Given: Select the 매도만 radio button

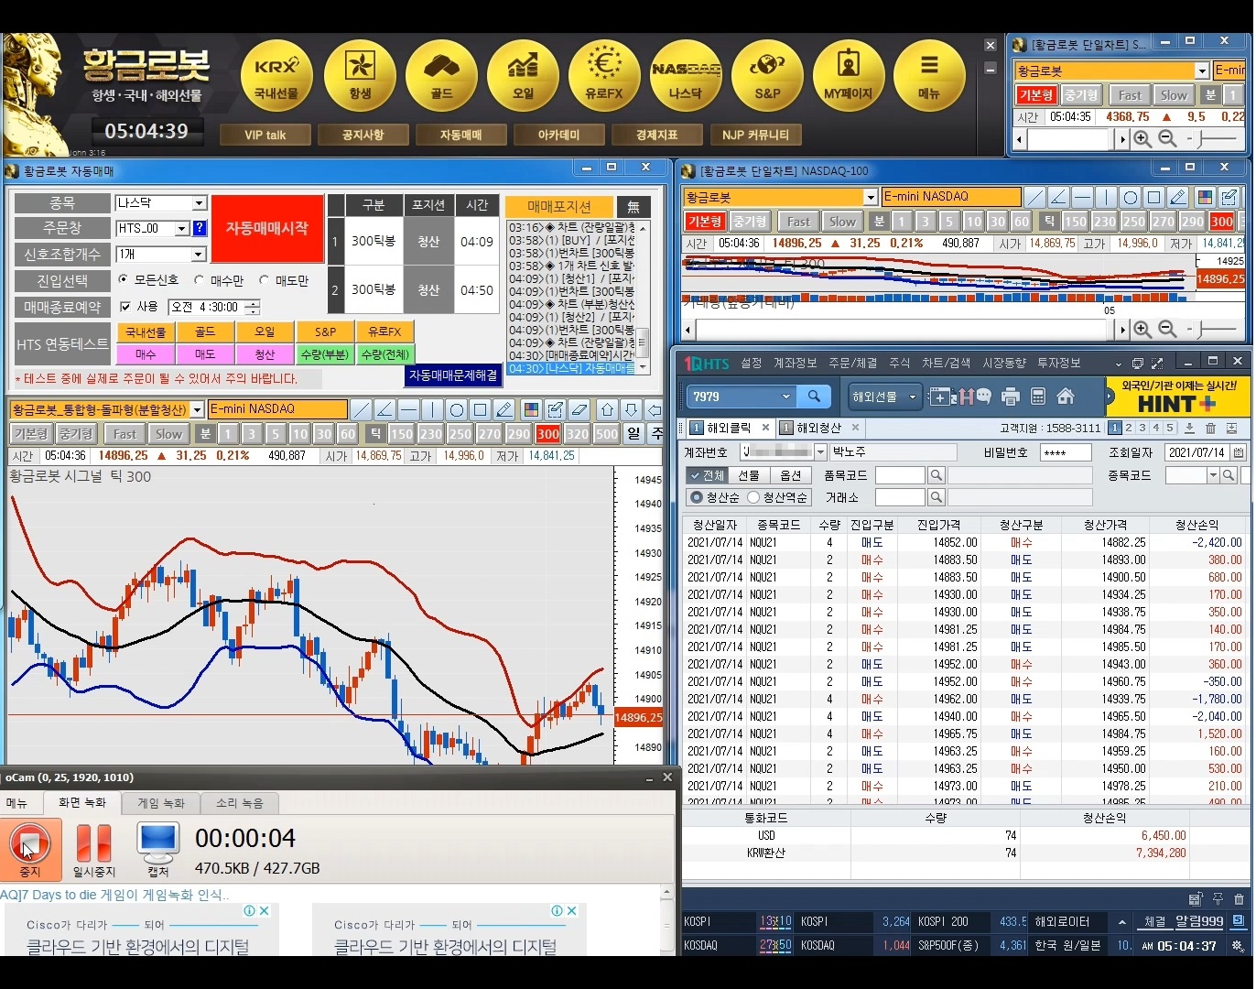Looking at the screenshot, I should click(x=264, y=279).
